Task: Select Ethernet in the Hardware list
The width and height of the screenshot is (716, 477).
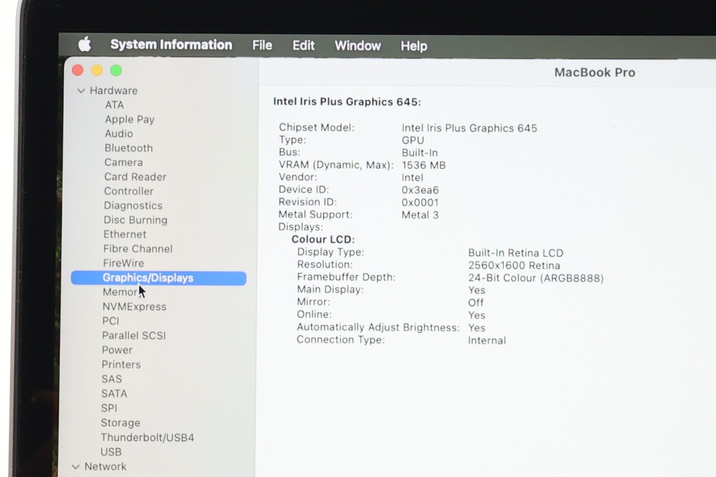Action: tap(125, 234)
